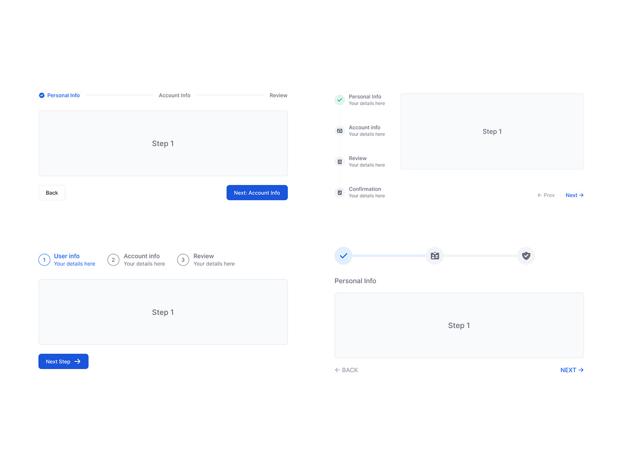Expand the Account info step entry
This screenshot has width=622, height=466.
coord(365,130)
